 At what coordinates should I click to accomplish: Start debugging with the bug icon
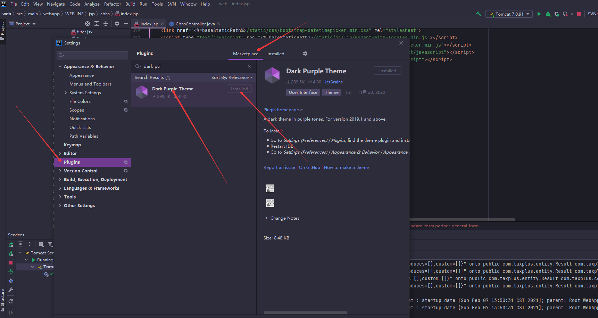click(548, 14)
